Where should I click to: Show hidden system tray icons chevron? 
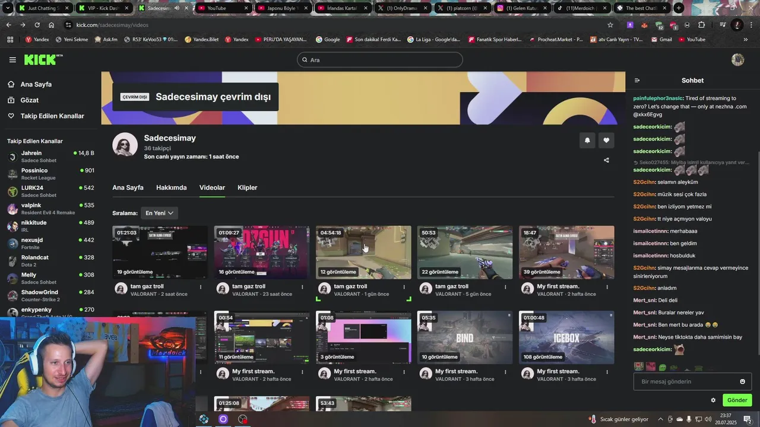660,419
